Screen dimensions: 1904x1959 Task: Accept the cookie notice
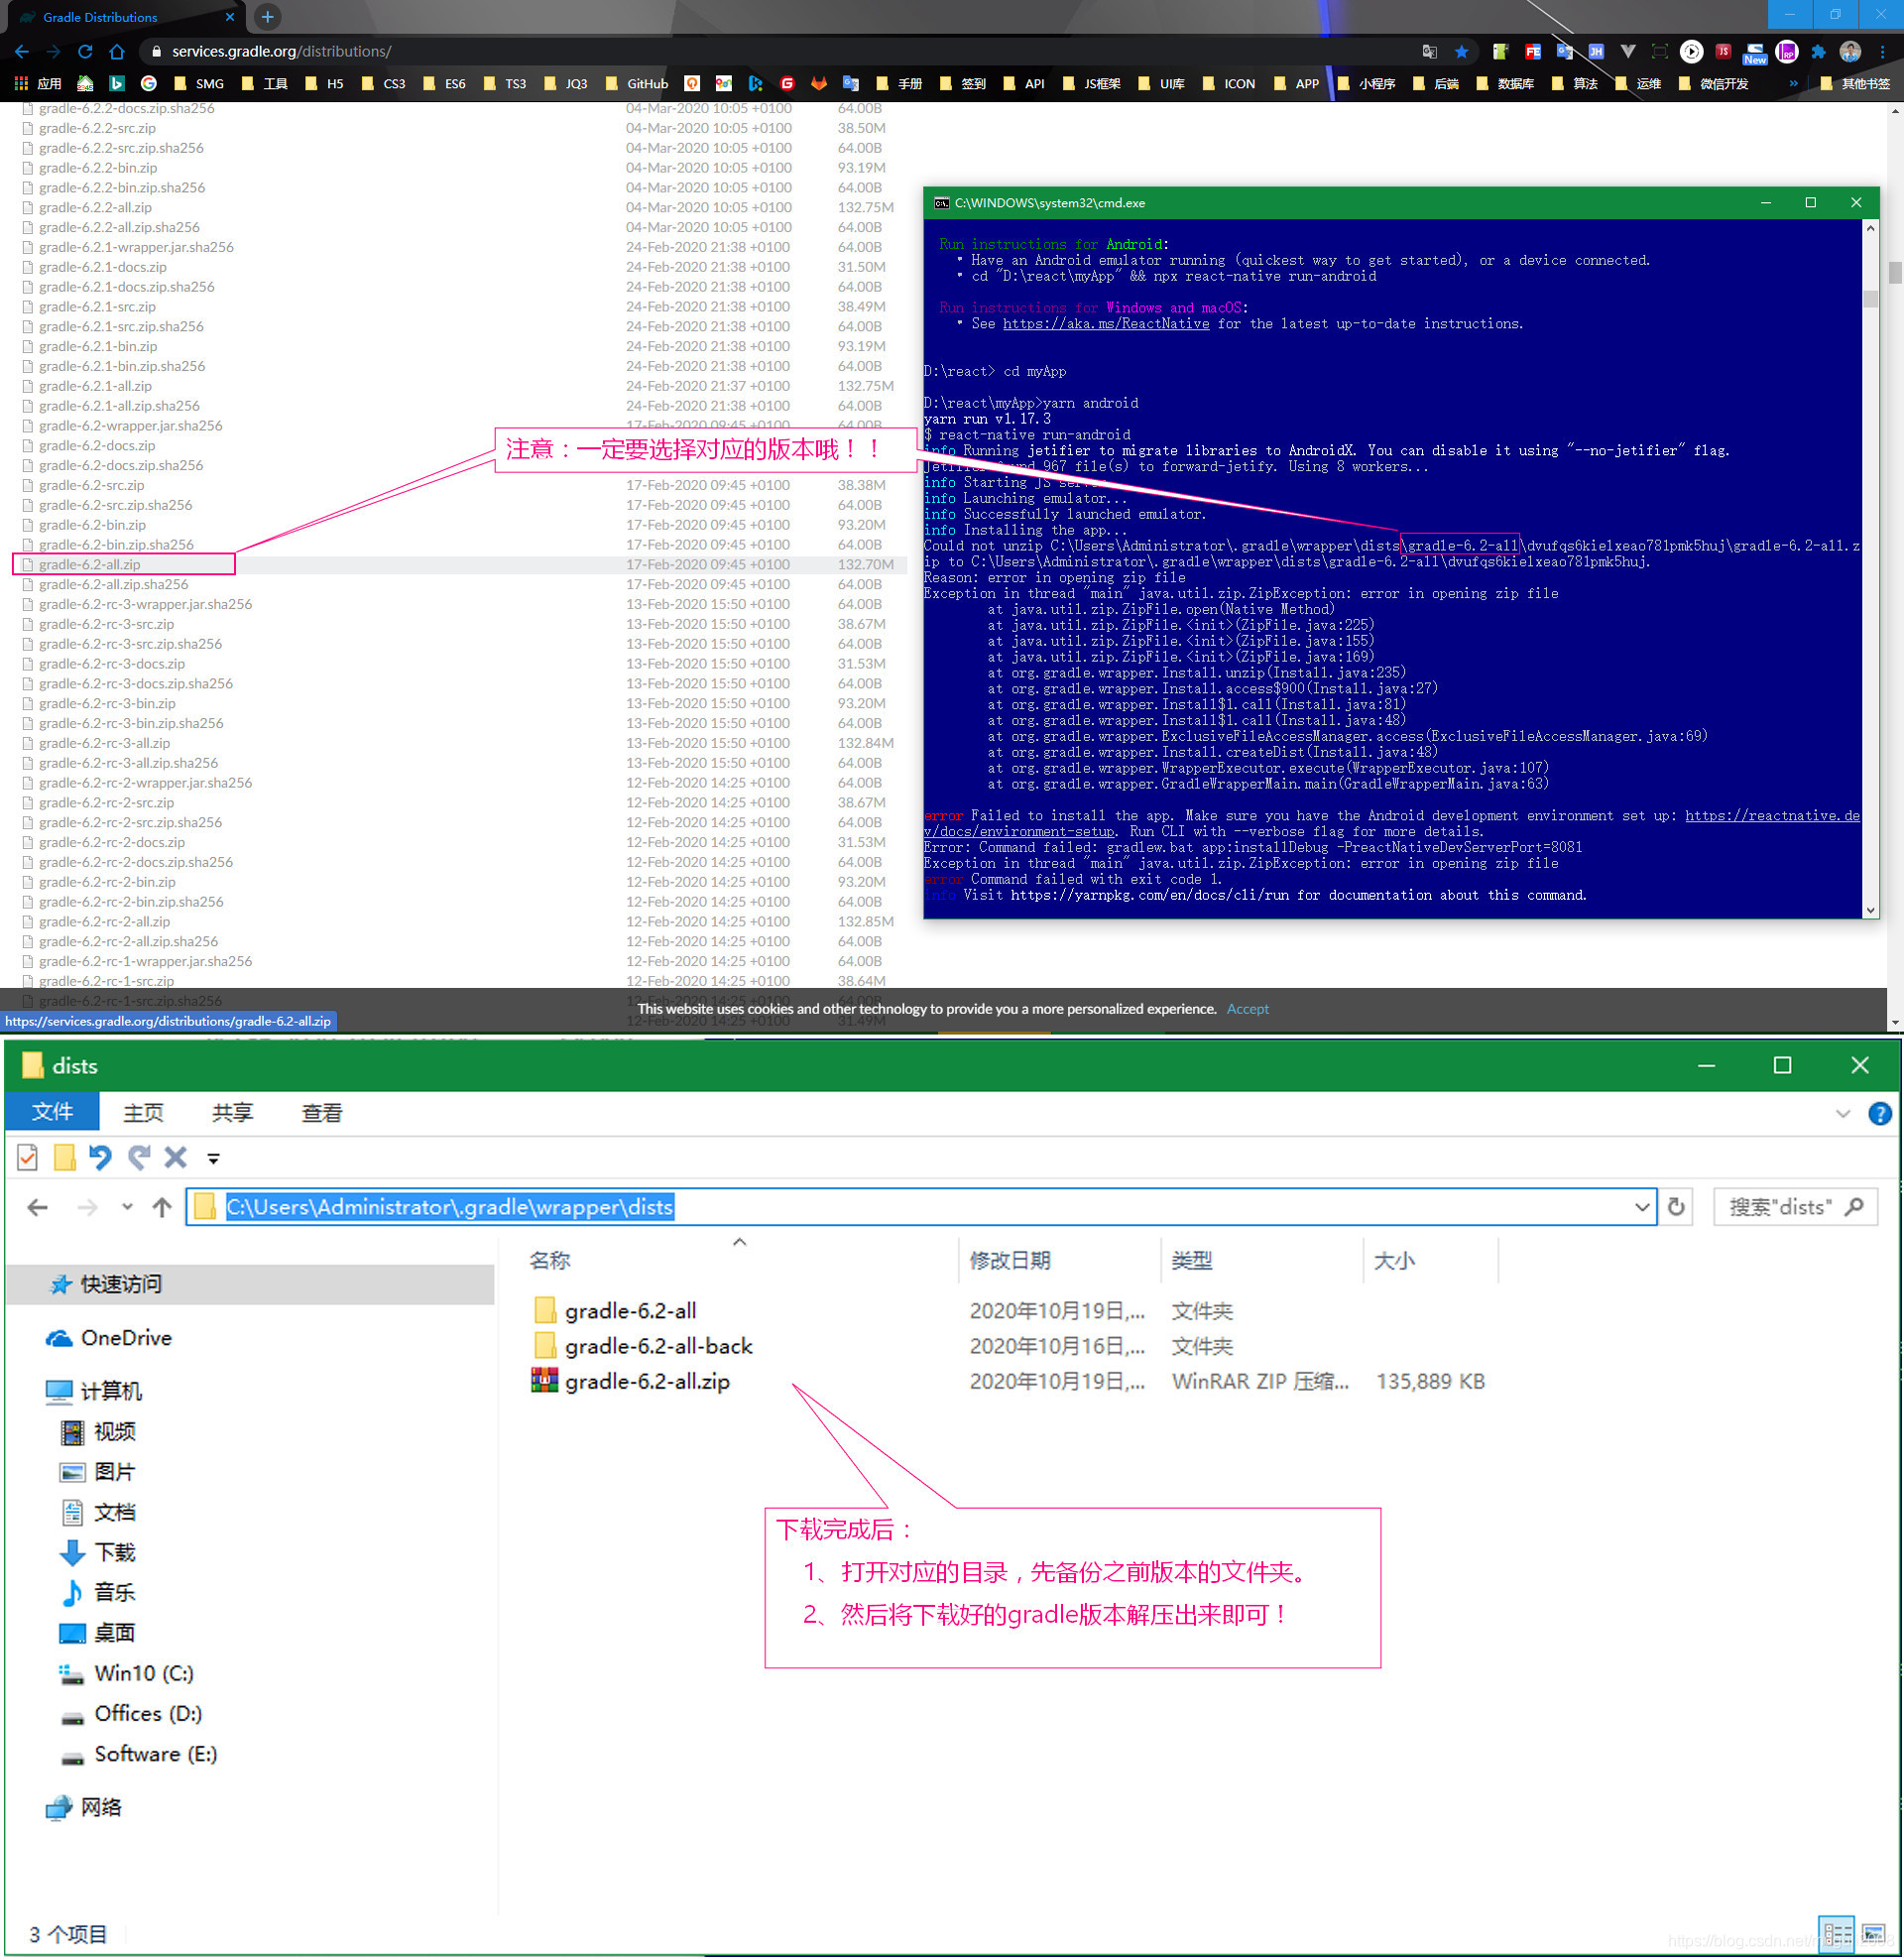(1247, 1009)
